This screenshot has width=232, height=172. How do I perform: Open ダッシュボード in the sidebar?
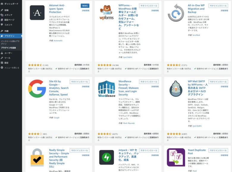[x=11, y=4]
